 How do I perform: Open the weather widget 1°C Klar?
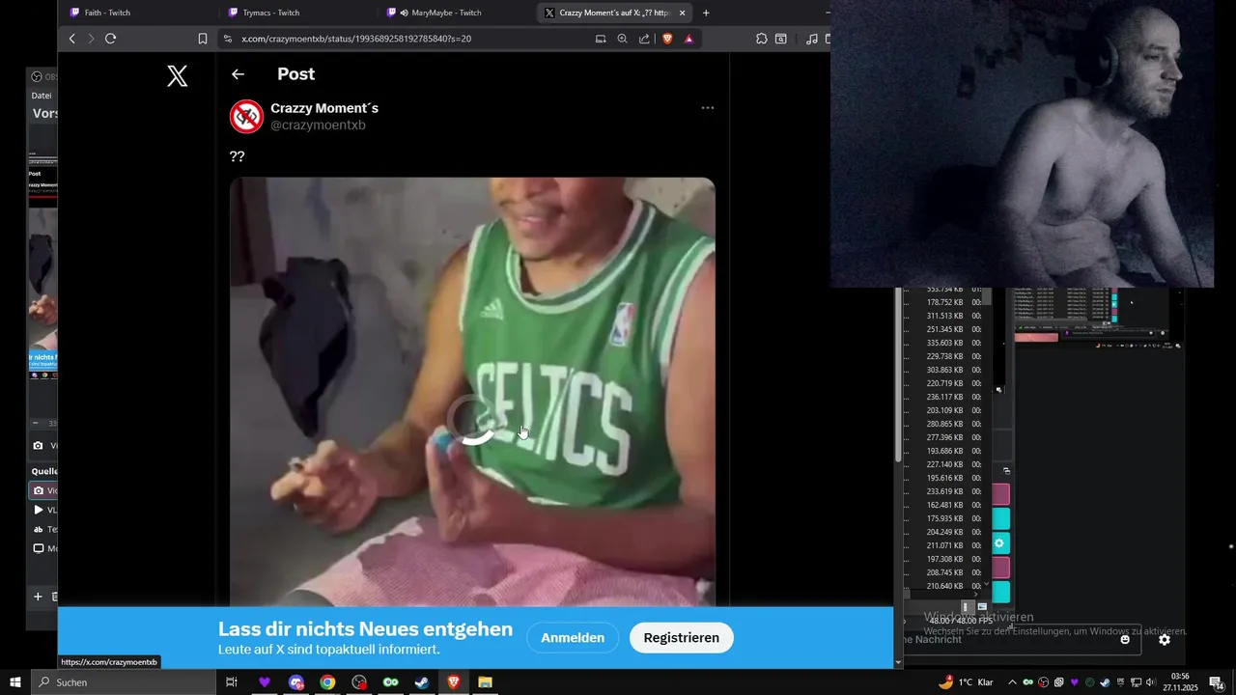[x=965, y=682]
